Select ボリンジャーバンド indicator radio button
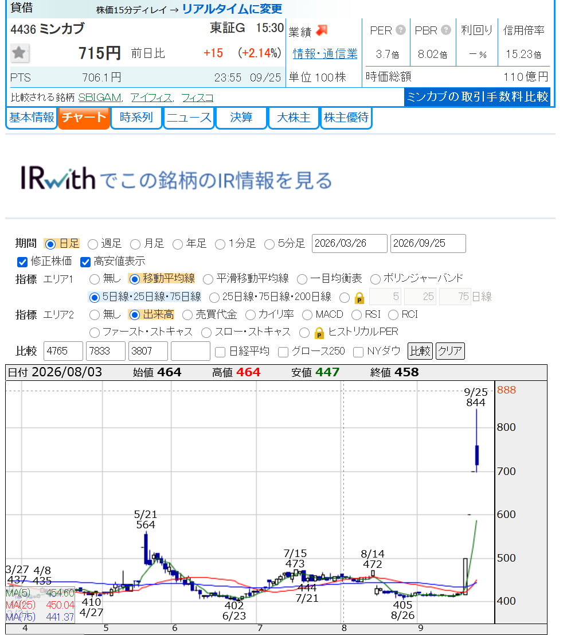This screenshot has width=571, height=635. 376,279
